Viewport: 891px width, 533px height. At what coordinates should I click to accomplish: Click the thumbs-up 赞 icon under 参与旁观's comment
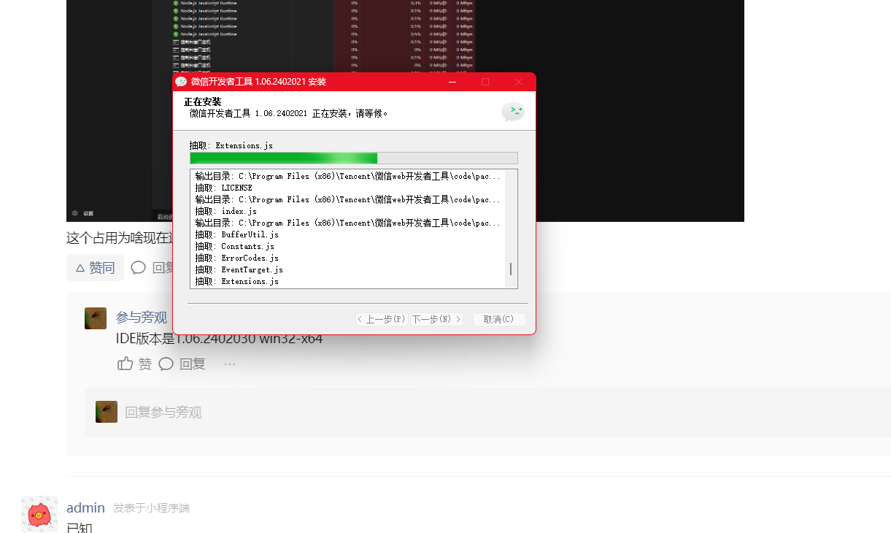click(x=126, y=364)
